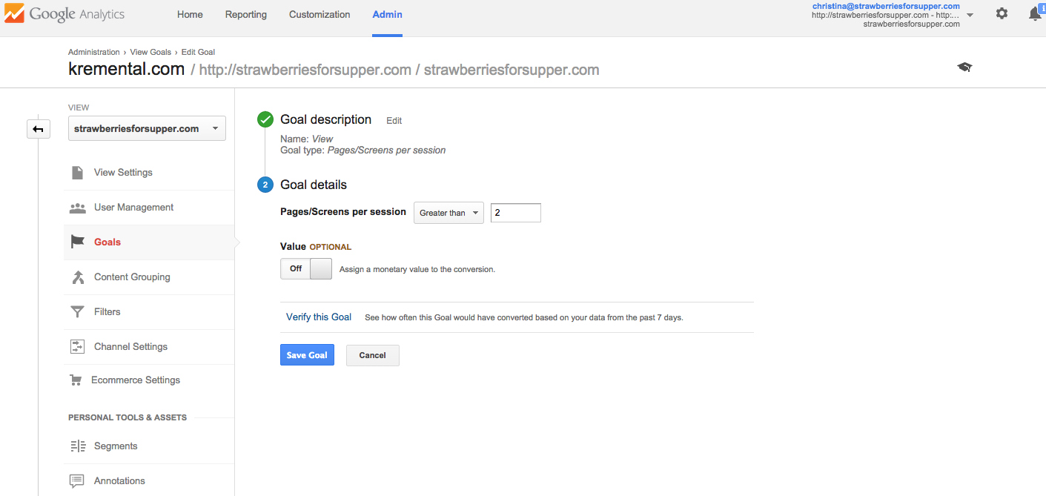Expand the account selector arrow near email
1046x496 pixels.
[970, 15]
